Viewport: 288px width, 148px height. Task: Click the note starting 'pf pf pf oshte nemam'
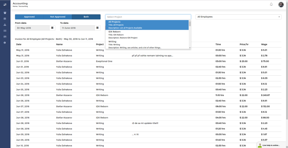pos(152,56)
